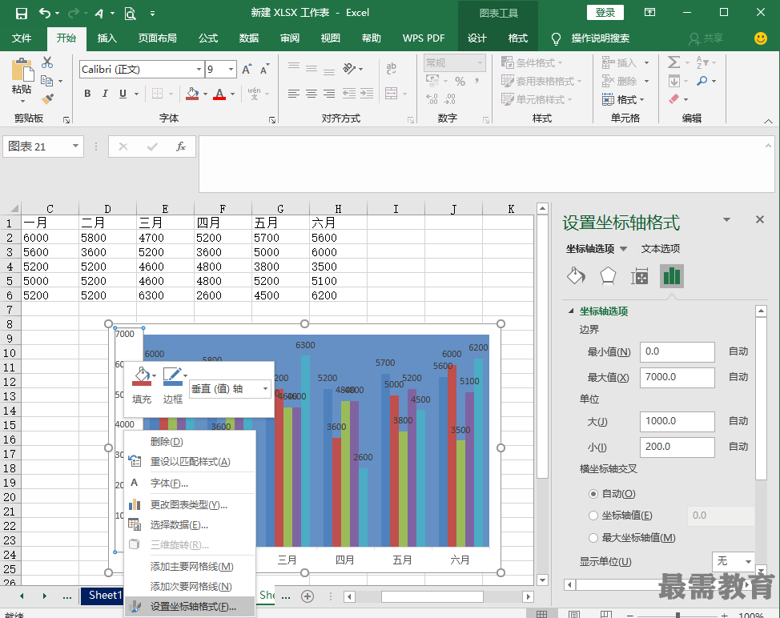Open Effects pentagon tab in pane
This screenshot has height=618, width=780.
[x=608, y=276]
